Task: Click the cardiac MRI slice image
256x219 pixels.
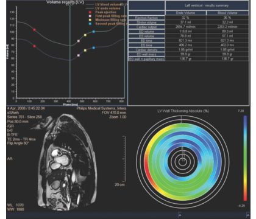Action: [67, 162]
